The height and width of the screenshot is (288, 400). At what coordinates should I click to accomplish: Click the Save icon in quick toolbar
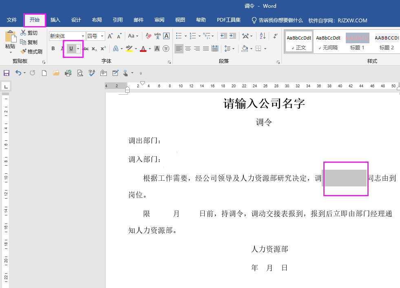point(7,73)
